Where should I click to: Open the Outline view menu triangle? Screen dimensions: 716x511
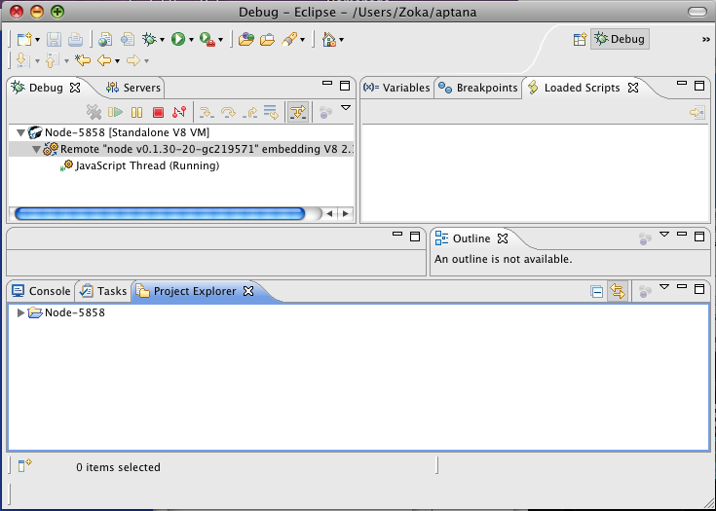(664, 235)
